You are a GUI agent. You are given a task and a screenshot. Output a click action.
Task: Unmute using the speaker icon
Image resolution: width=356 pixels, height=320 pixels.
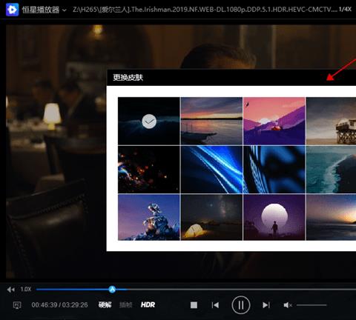pyautogui.click(x=288, y=305)
